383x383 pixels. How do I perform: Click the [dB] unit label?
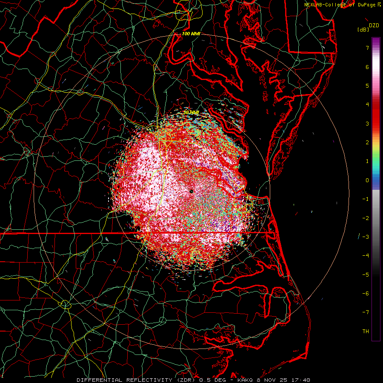[363, 29]
